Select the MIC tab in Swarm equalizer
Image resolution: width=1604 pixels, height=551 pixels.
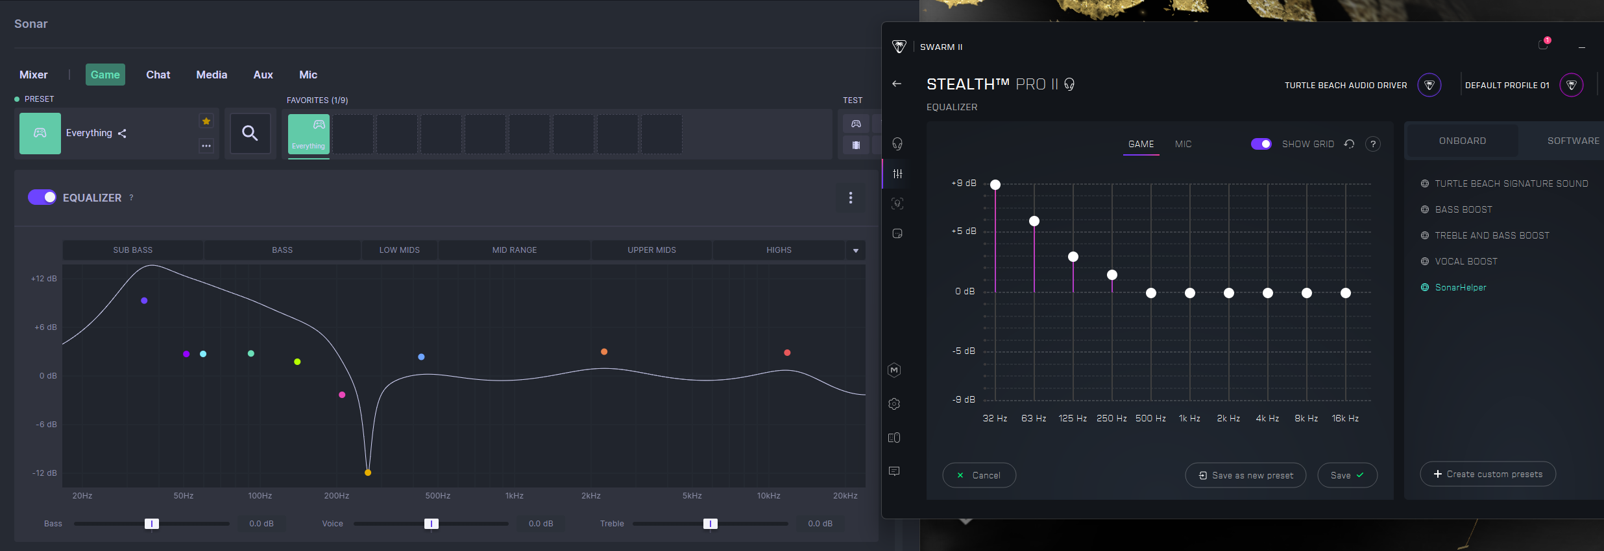1184,145
